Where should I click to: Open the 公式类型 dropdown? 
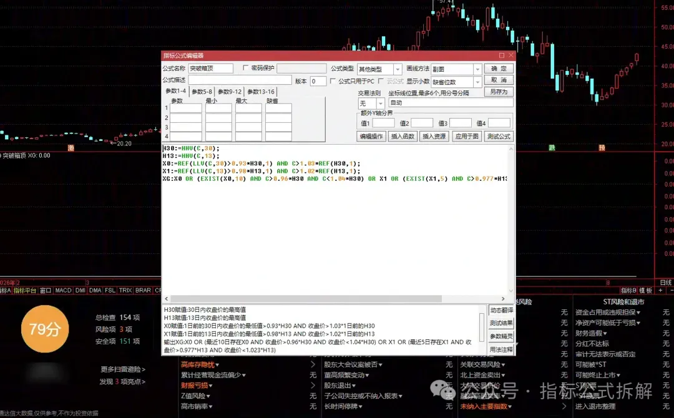(397, 69)
